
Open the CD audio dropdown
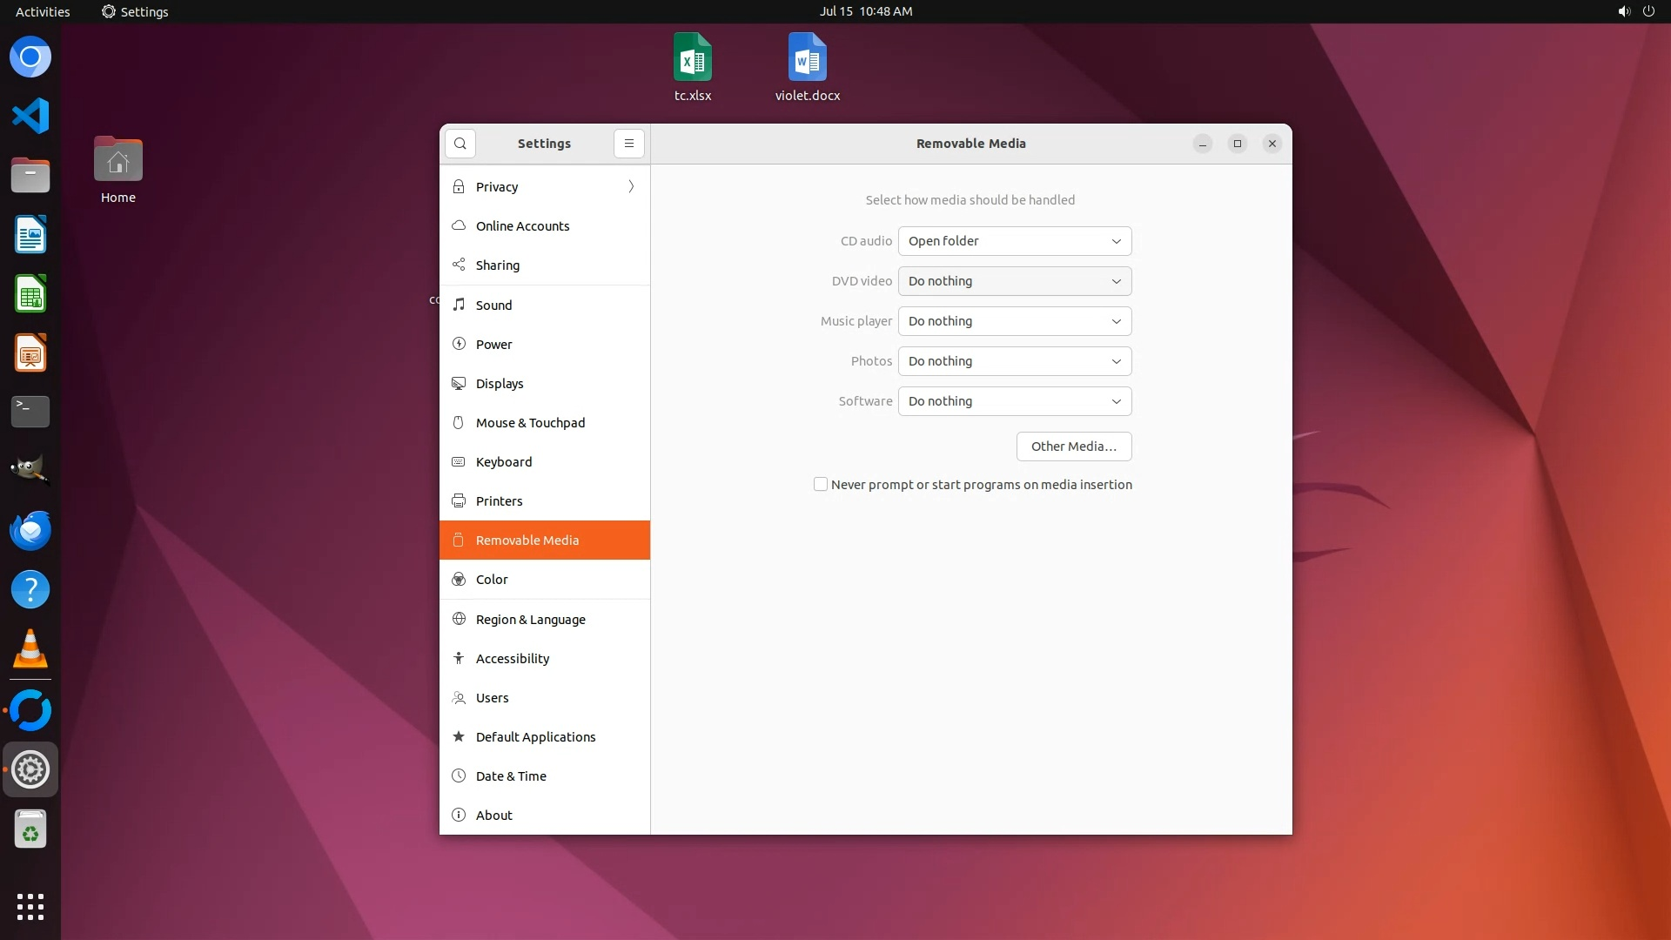[1014, 241]
